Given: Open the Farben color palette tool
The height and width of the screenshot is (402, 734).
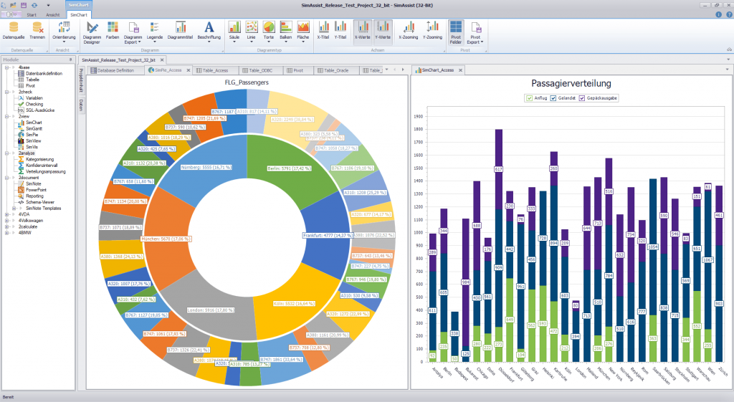Looking at the screenshot, I should click(x=113, y=31).
